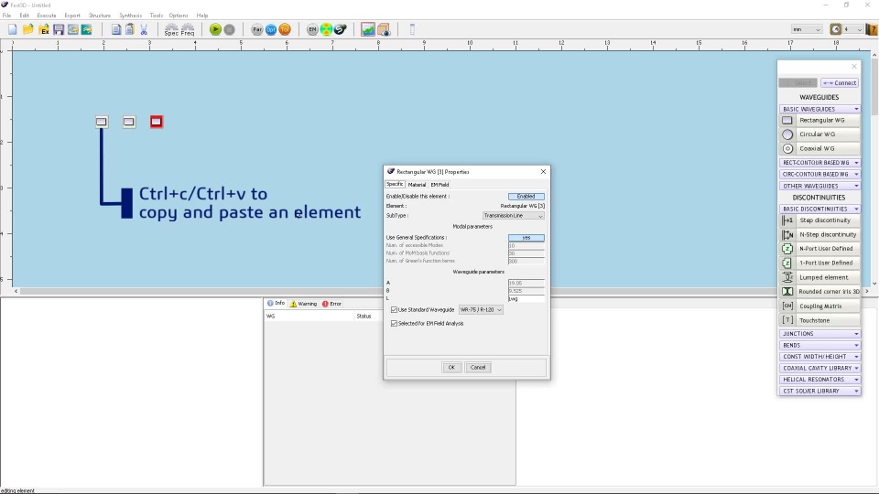Image resolution: width=879 pixels, height=494 pixels.
Task: Expand the OTHER WAVEGUIDES section
Action: point(819,186)
